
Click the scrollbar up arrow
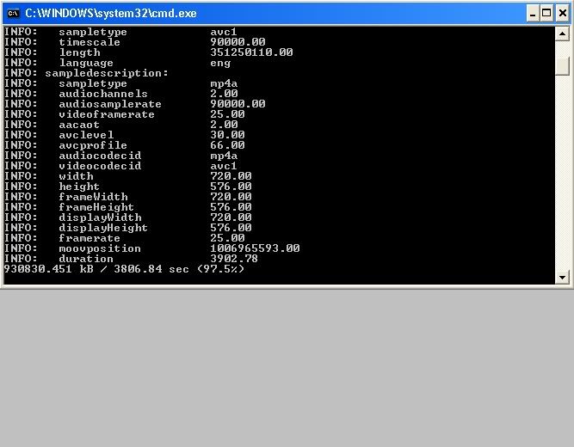[563, 34]
